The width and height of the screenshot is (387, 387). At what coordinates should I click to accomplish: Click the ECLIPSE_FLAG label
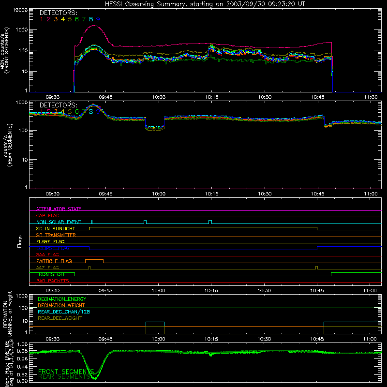pyautogui.click(x=53, y=248)
